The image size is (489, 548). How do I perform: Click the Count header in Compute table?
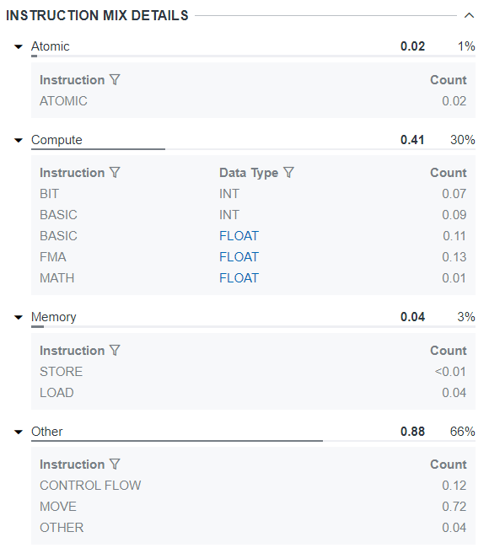(448, 173)
